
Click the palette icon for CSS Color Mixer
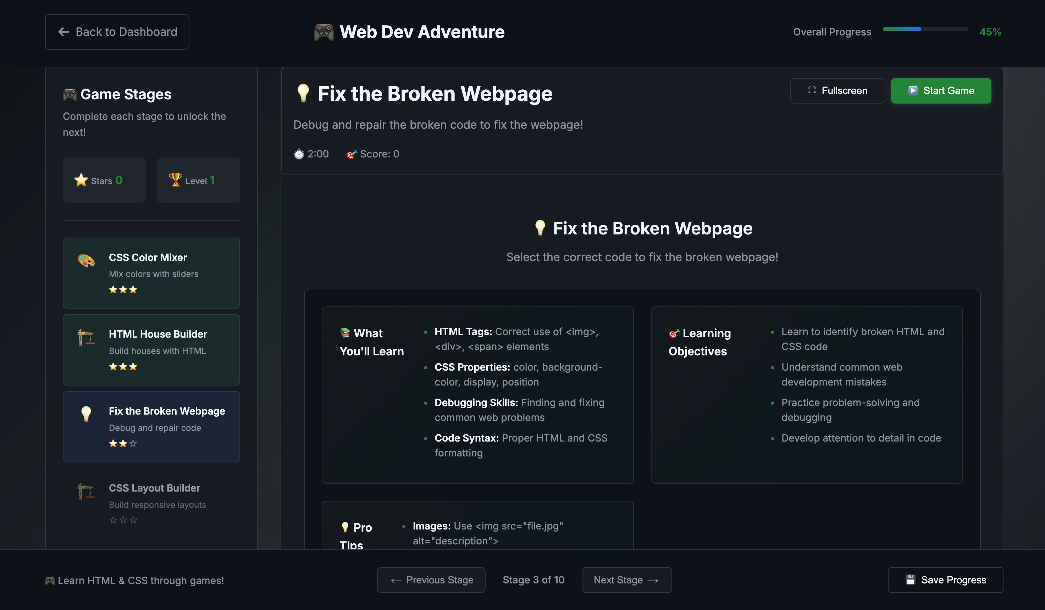[86, 260]
